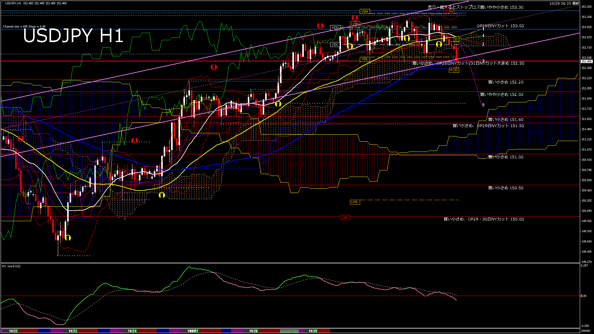Click the USDJPY,H1 symbol header in top-left corner

click(13, 3)
